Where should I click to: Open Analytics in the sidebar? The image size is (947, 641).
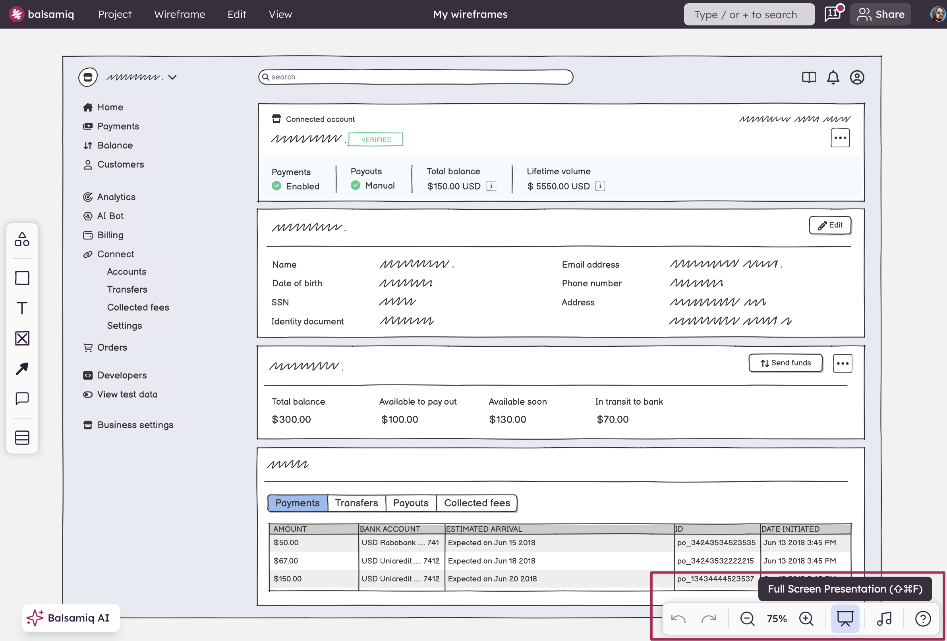[x=109, y=197]
